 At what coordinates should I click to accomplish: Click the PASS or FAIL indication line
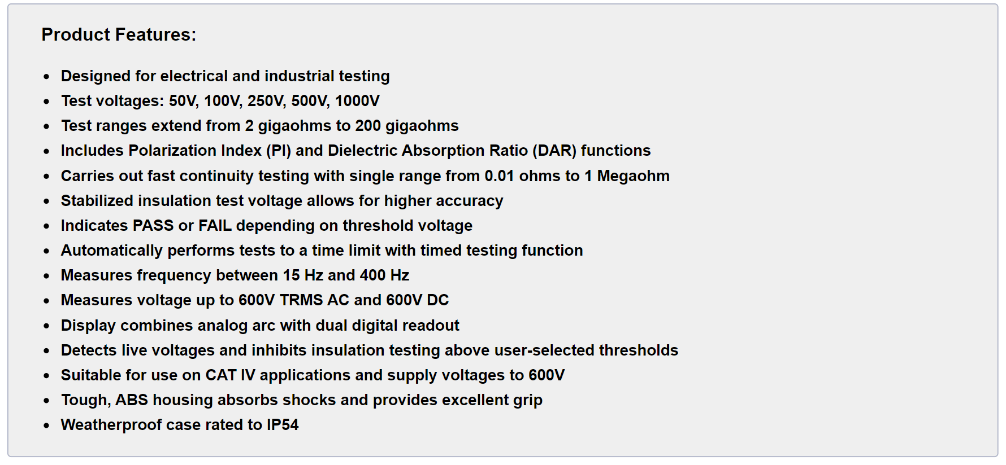pos(266,226)
